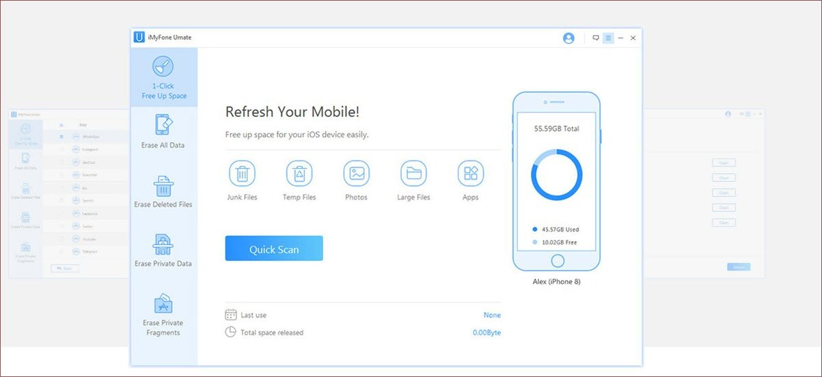Go to Erase Private Data section
Image resolution: width=822 pixels, height=377 pixels.
point(163,250)
